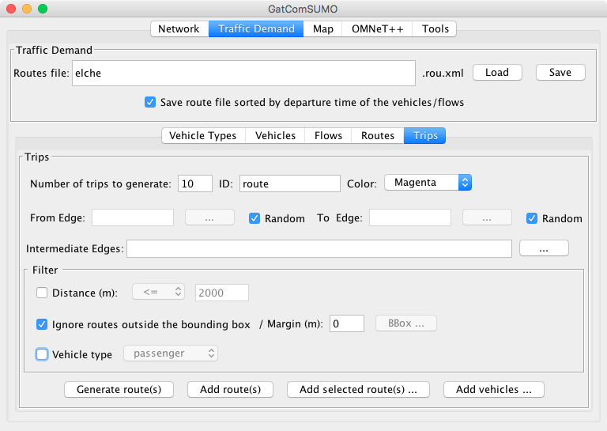
Task: Click the Load routes file button
Action: 496,72
